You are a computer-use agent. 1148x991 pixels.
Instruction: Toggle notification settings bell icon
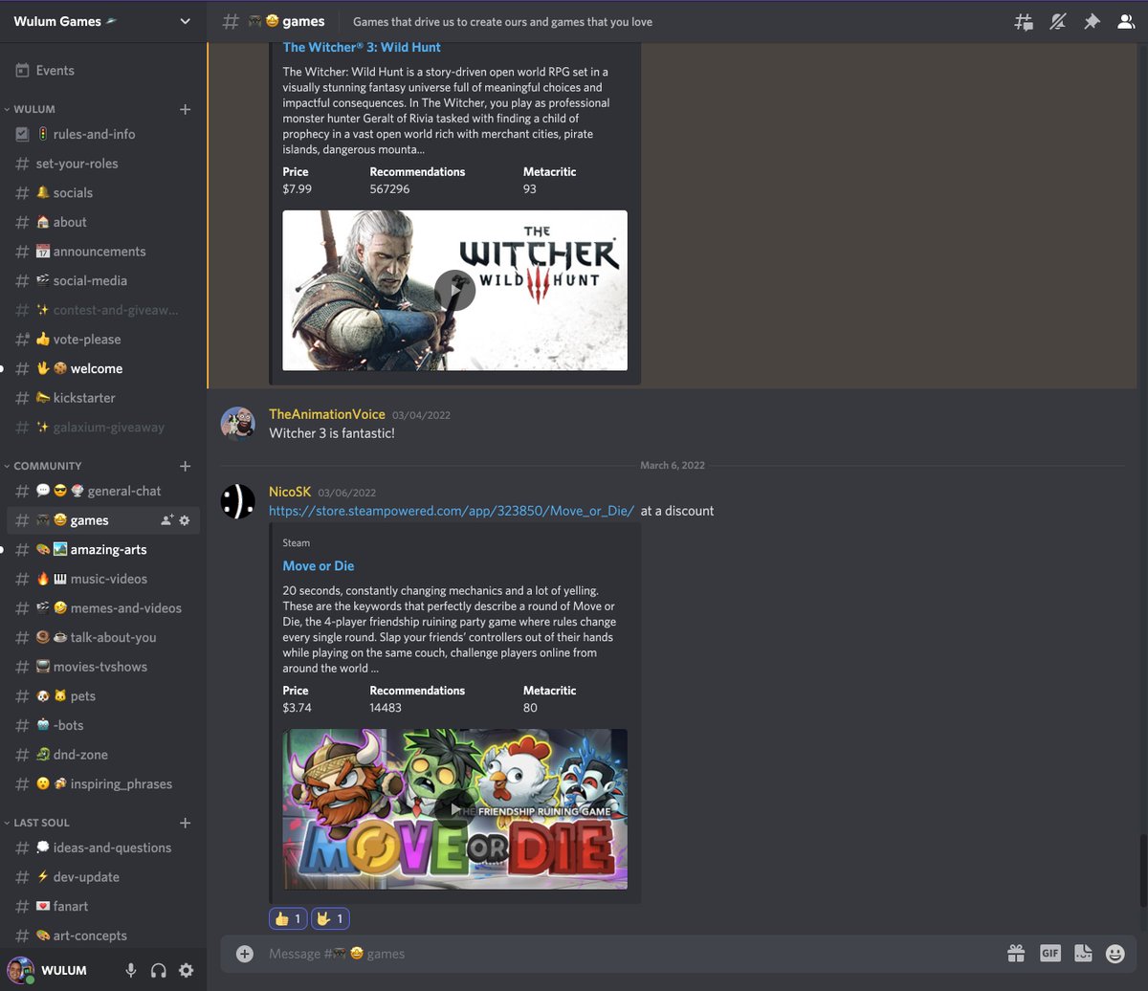[x=1058, y=21]
